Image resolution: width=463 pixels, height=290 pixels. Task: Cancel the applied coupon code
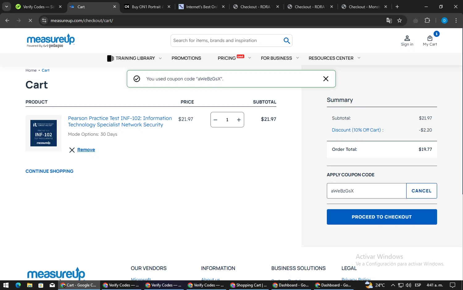[x=421, y=191]
